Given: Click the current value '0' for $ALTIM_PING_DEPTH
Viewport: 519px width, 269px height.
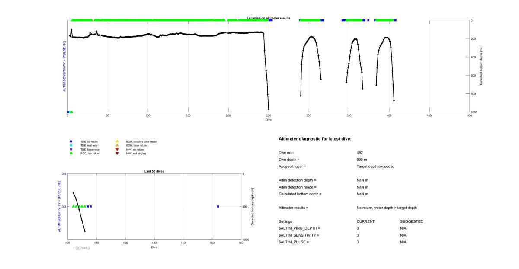Looking at the screenshot, I should [358, 228].
